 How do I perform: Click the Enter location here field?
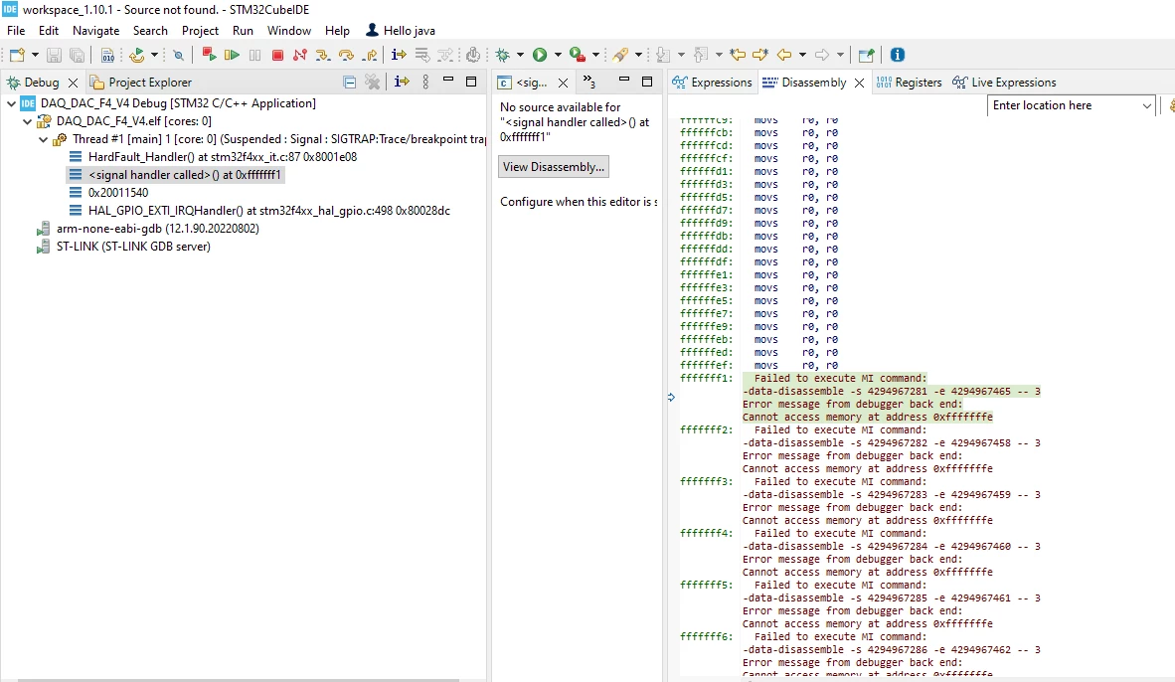pos(1064,105)
